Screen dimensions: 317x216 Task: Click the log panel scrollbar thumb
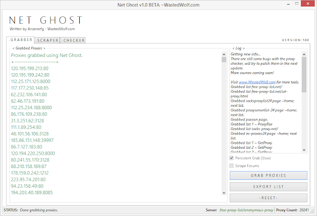[304, 75]
